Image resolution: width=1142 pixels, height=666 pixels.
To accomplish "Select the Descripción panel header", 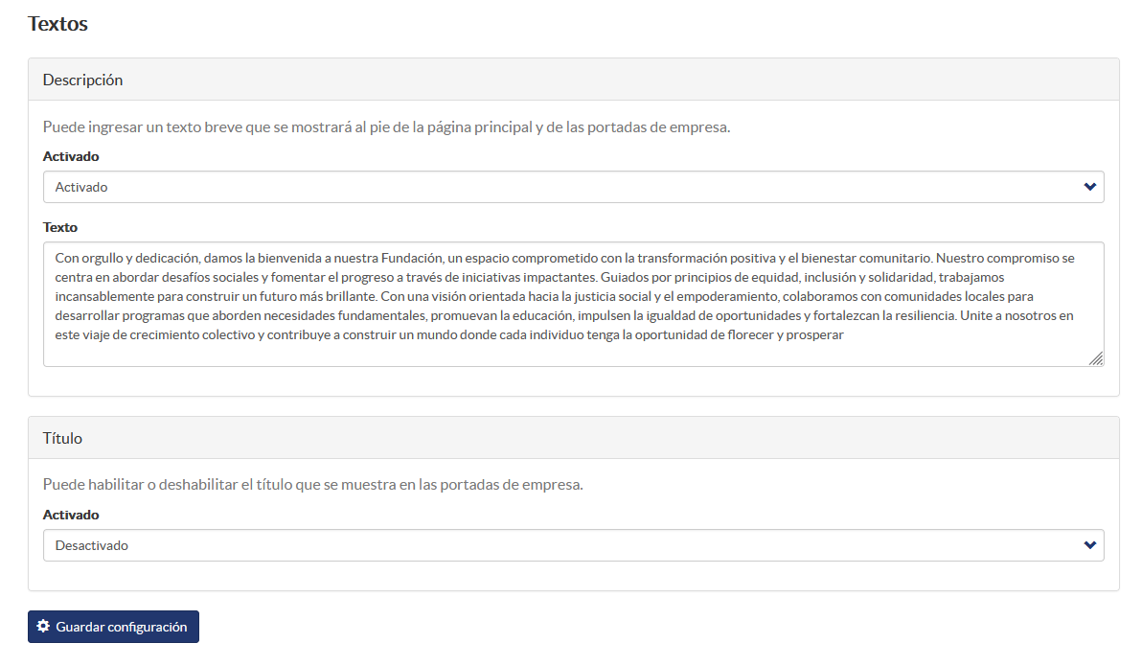I will click(573, 80).
